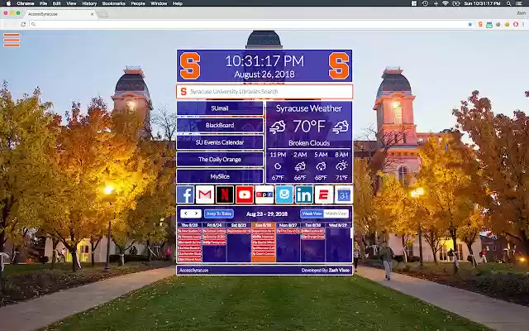
Task: Click the 11 PM forecast entry
Action: pos(278,165)
